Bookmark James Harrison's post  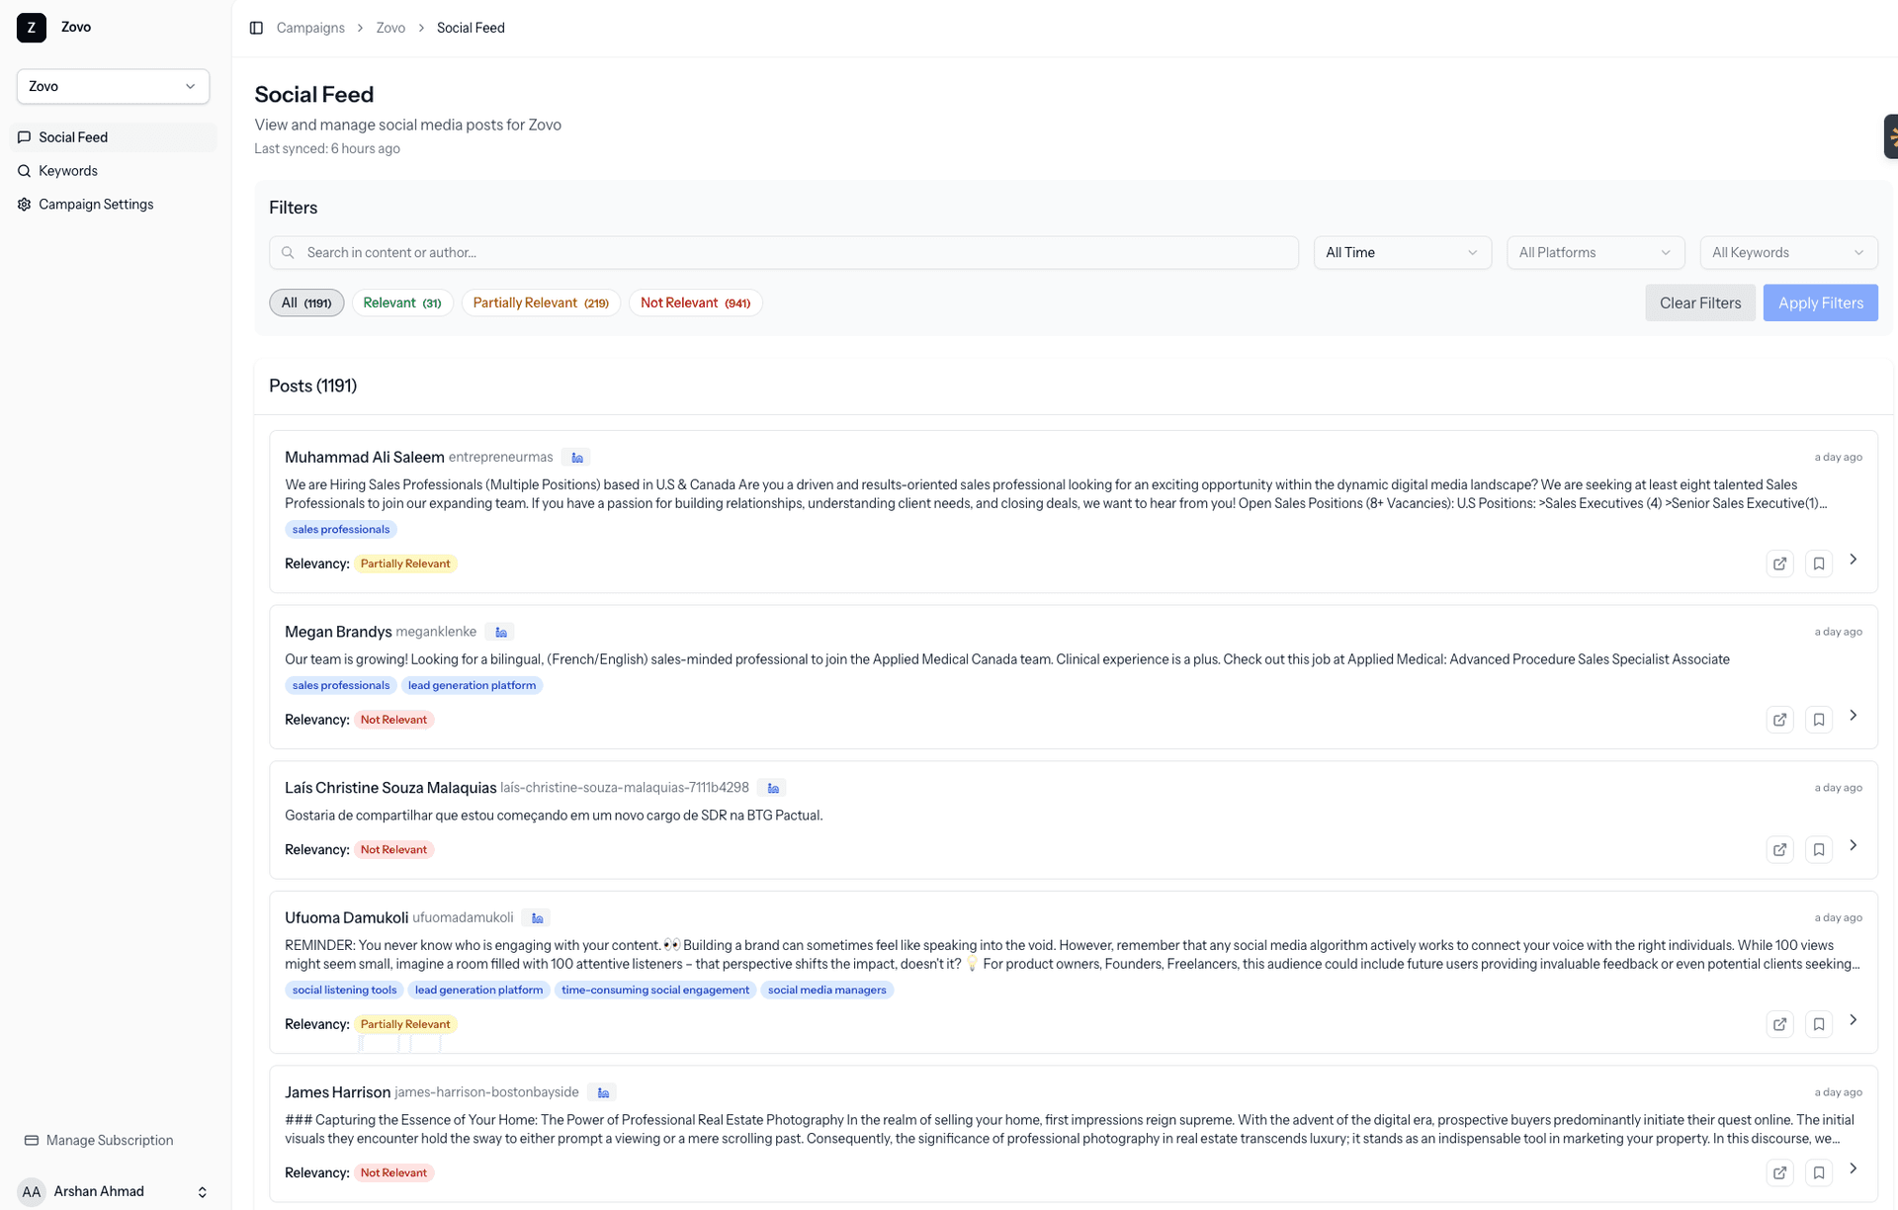1818,1172
